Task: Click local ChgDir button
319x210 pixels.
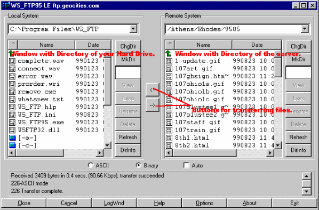Action: click(128, 46)
